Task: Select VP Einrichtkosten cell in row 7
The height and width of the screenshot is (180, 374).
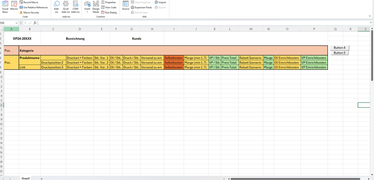Action: (314, 63)
